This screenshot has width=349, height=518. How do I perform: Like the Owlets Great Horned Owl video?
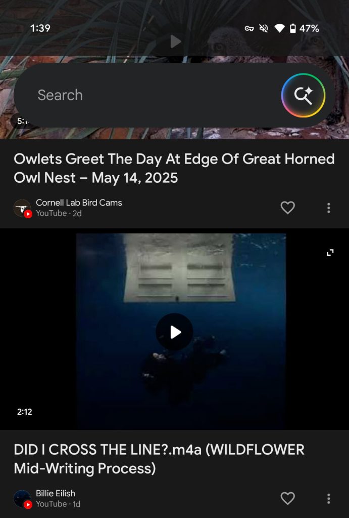tap(287, 208)
